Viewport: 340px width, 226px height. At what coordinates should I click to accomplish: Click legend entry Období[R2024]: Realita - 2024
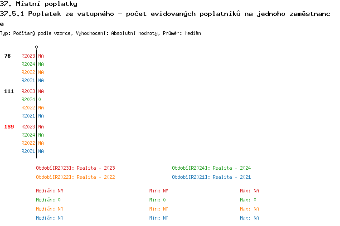211,168
